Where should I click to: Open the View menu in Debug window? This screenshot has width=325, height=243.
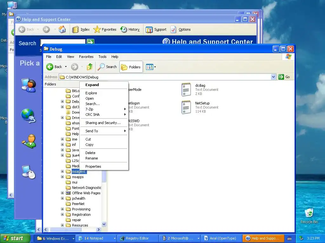[70, 57]
